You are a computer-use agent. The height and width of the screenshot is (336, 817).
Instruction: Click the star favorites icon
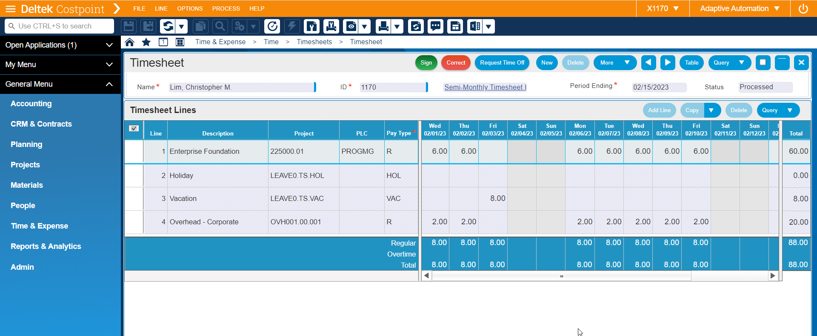(x=146, y=42)
